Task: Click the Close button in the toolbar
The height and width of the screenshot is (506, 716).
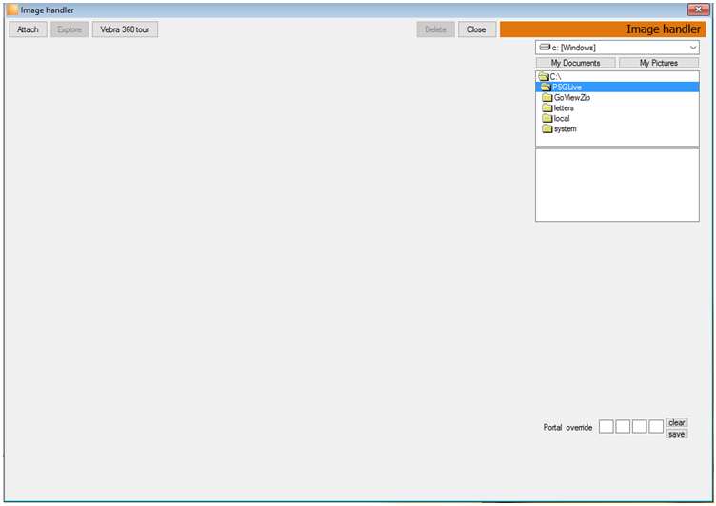Action: click(477, 29)
